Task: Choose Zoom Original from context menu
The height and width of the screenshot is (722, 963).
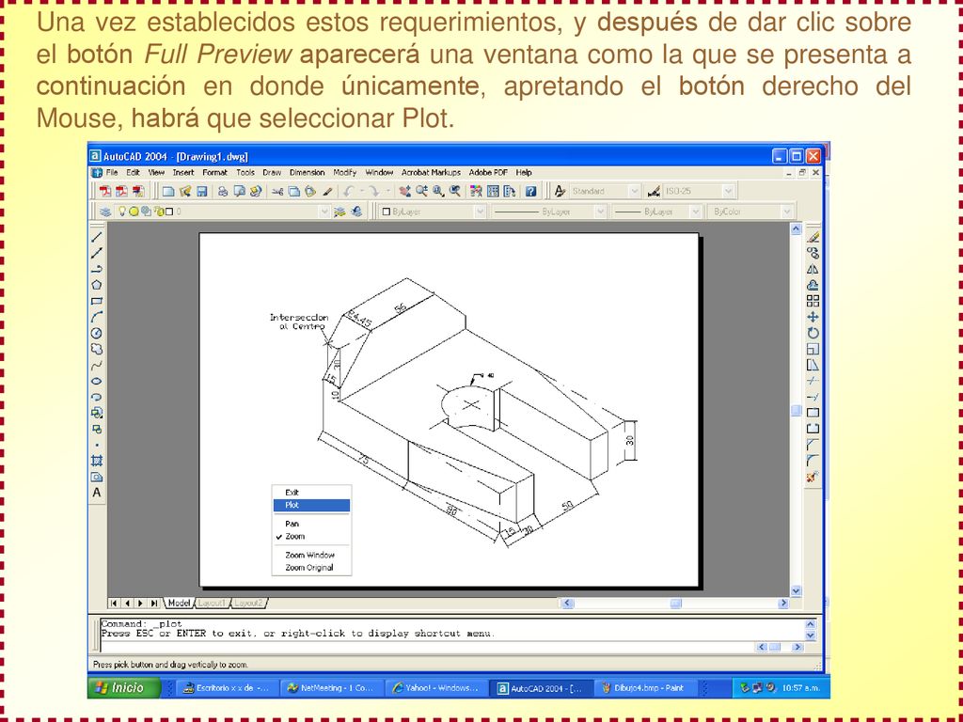Action: pyautogui.click(x=311, y=568)
